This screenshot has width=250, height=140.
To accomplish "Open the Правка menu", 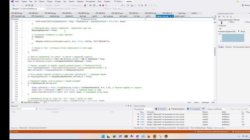I will (x=24, y=2).
